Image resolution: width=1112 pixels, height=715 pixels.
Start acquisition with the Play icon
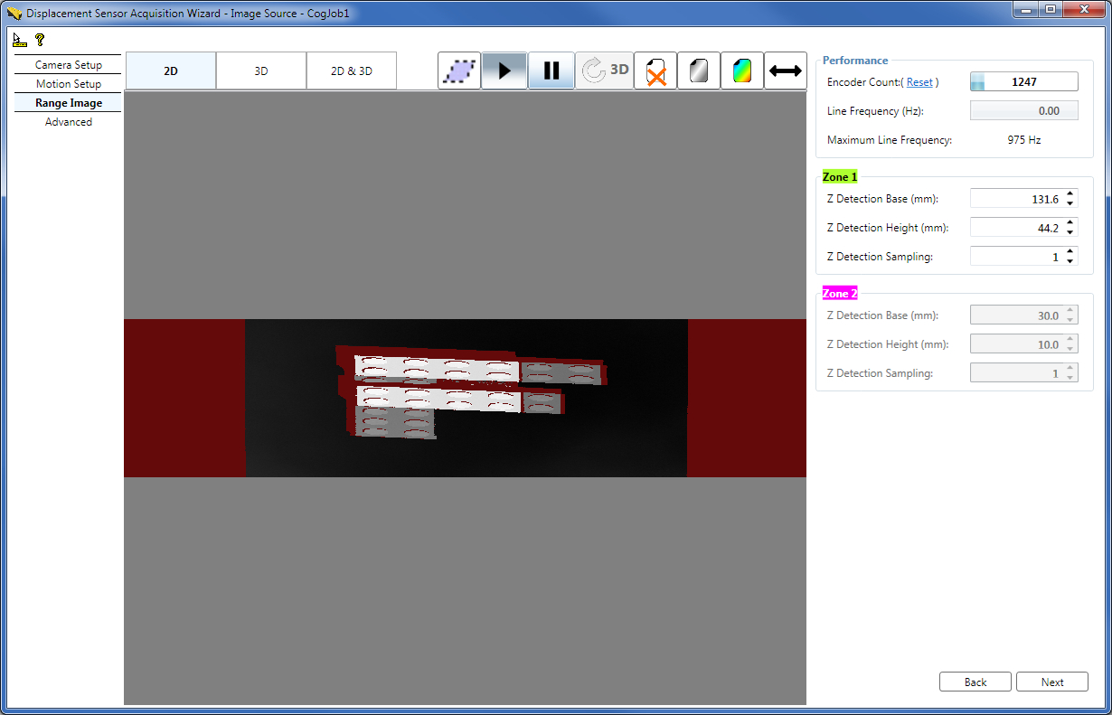[x=504, y=71]
